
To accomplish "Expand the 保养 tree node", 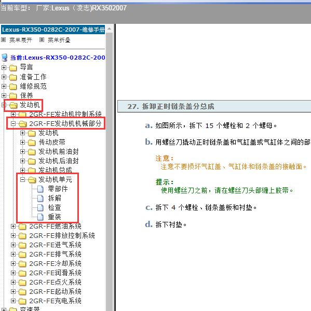I will 4,95.
